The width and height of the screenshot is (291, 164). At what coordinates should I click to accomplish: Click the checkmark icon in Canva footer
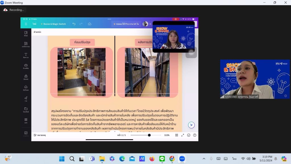pos(189,135)
